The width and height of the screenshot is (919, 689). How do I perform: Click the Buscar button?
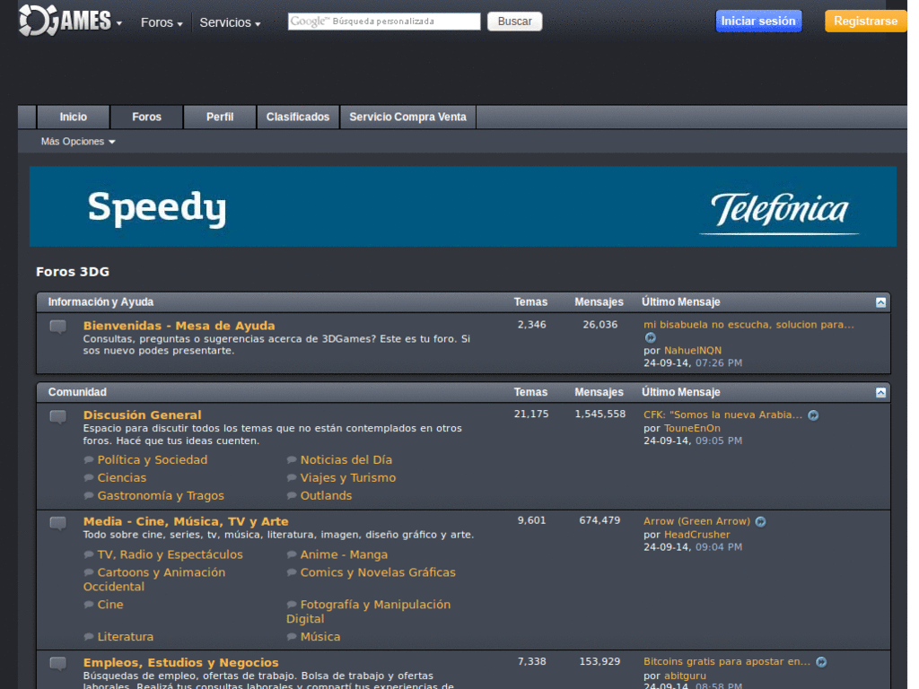pyautogui.click(x=514, y=22)
